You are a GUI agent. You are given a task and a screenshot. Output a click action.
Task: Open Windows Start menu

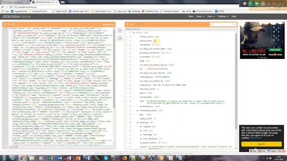click(4, 158)
